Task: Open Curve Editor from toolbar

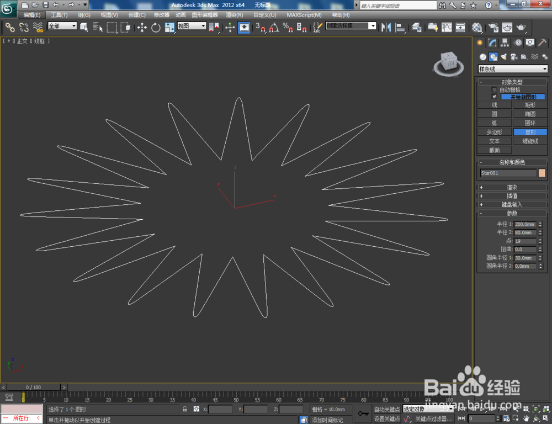Action: pos(447,27)
